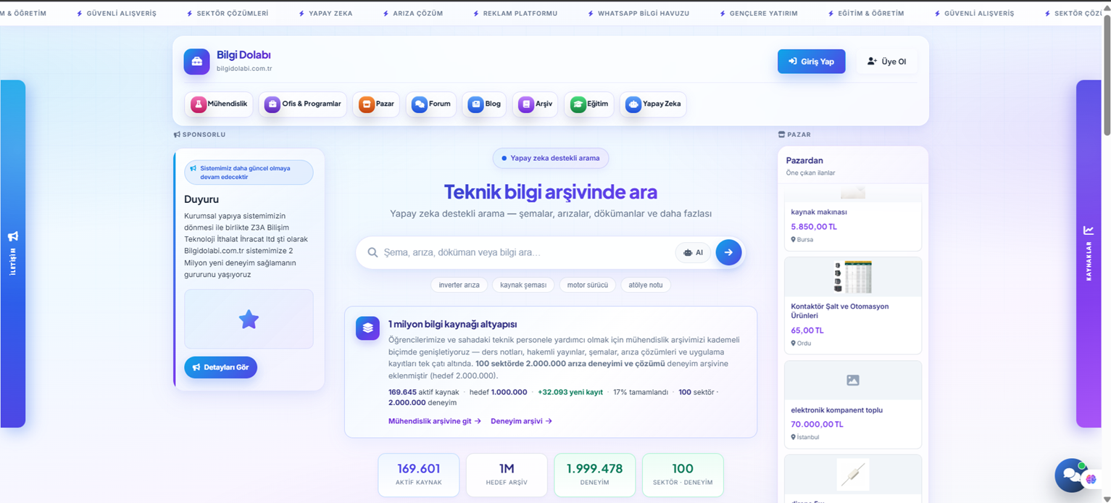
Task: Open the Mühendislik category
Action: coord(219,104)
